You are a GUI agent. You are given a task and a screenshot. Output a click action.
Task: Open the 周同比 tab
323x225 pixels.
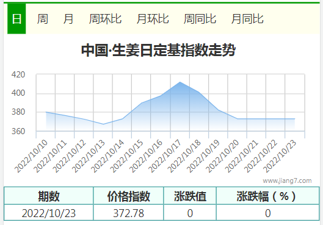click(200, 19)
